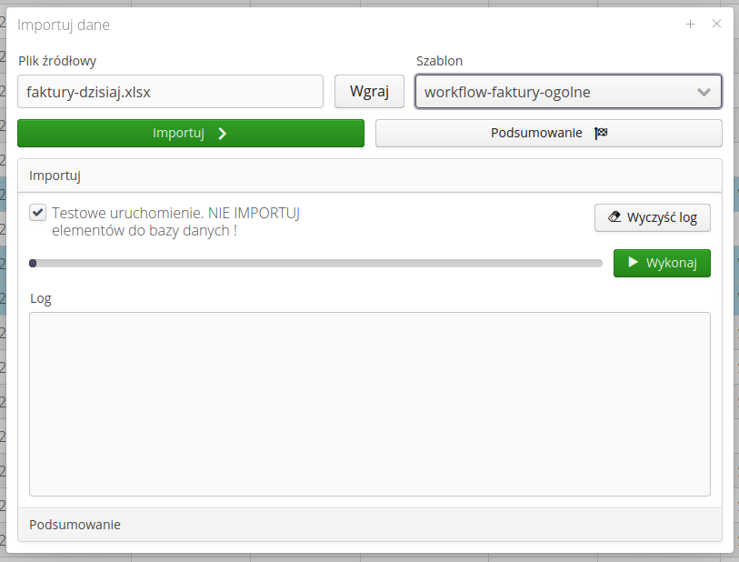The width and height of the screenshot is (739, 562).
Task: Click the chevron icon on green Importuj button
Action: (222, 133)
